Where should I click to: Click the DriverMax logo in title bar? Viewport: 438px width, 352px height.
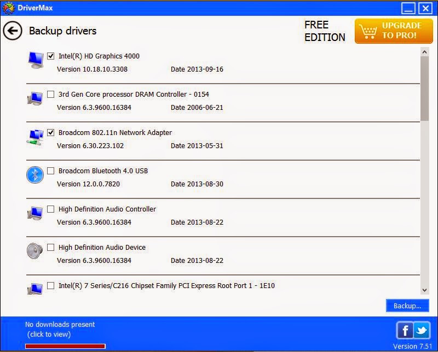pyautogui.click(x=8, y=8)
